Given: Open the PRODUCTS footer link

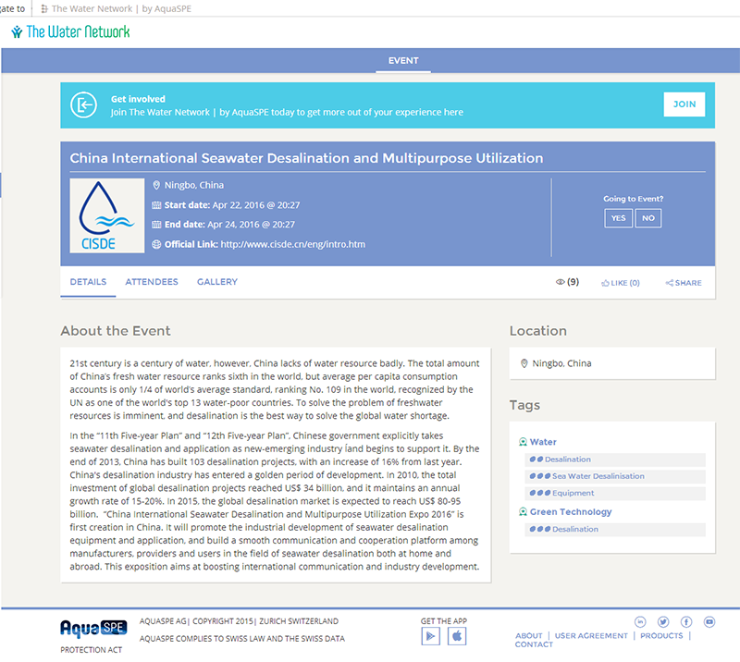Looking at the screenshot, I should (x=661, y=636).
